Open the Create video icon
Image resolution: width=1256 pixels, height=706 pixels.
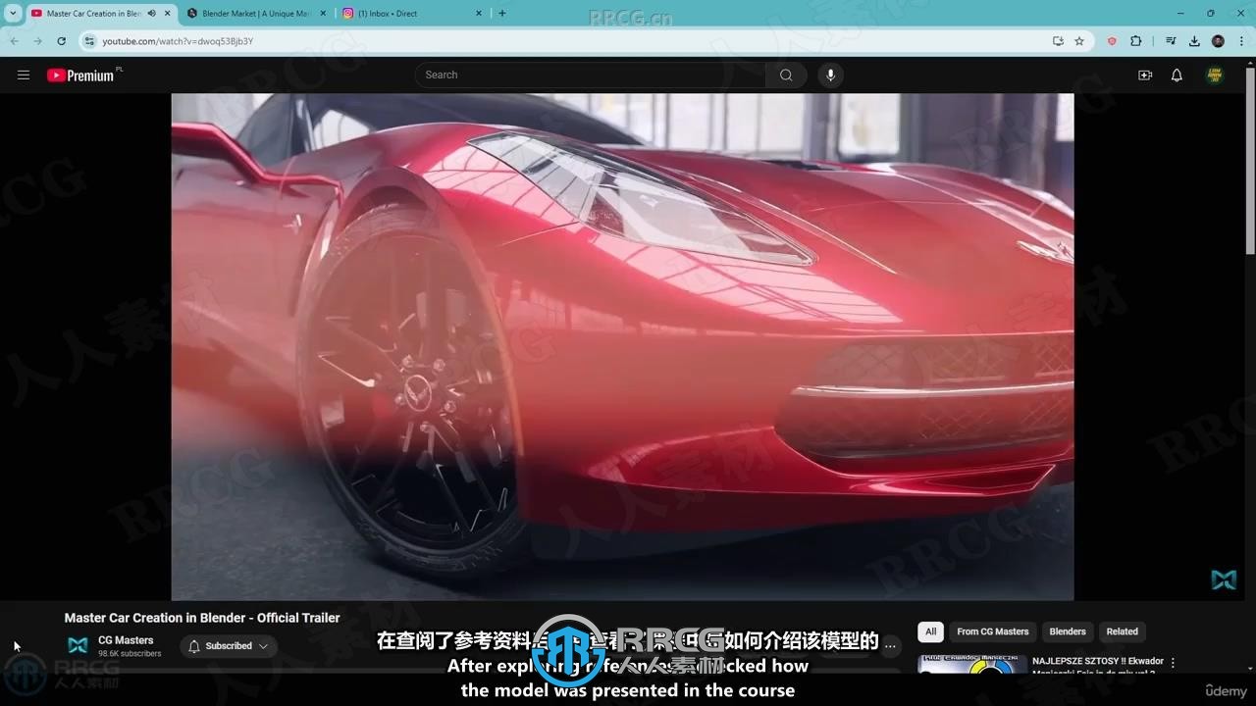pos(1144,75)
